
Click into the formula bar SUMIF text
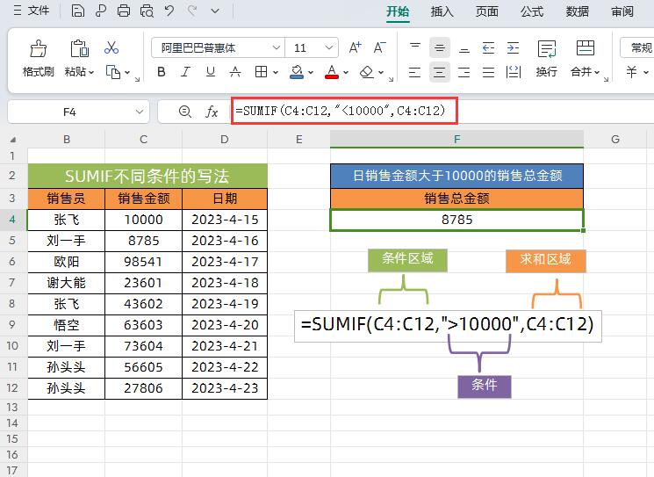point(340,111)
